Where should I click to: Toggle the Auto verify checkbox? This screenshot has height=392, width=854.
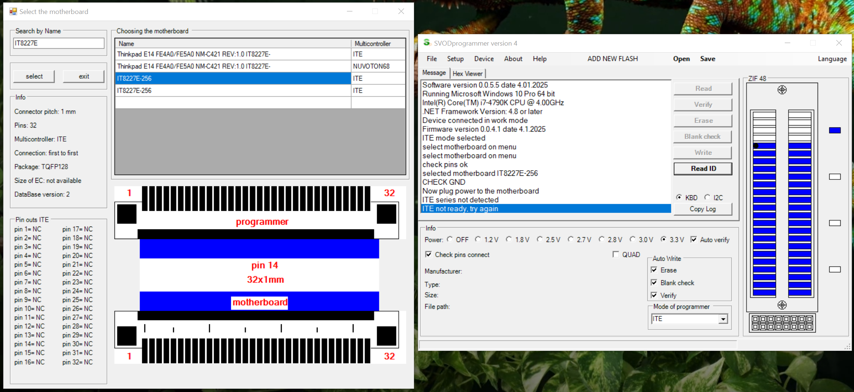click(694, 240)
